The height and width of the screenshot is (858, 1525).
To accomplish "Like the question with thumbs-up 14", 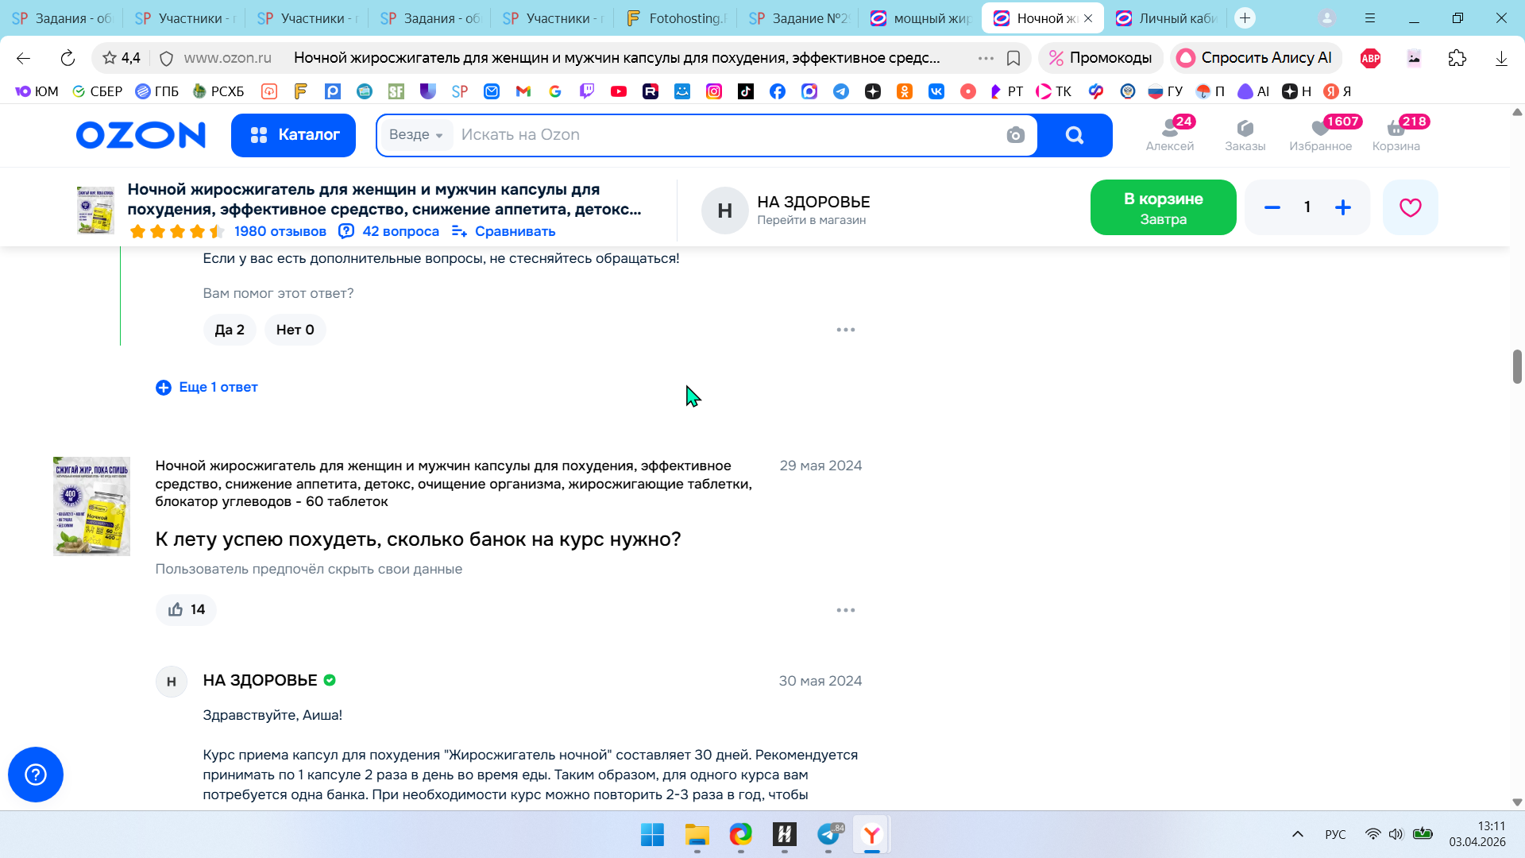I will (x=186, y=609).
